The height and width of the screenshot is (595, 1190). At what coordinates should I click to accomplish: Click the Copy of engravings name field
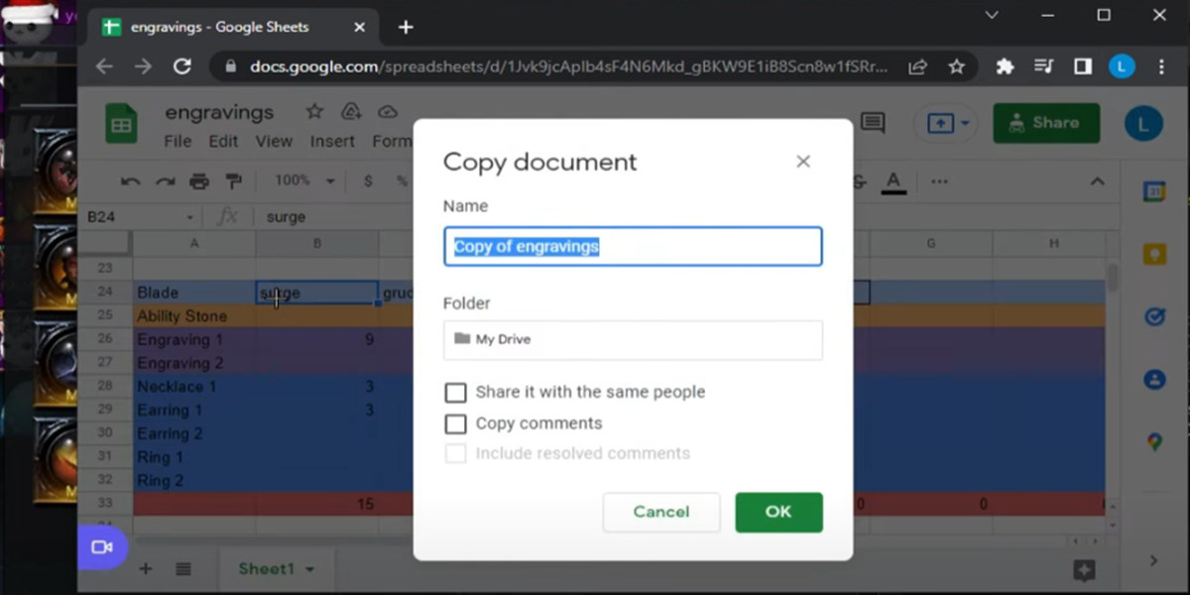[633, 246]
